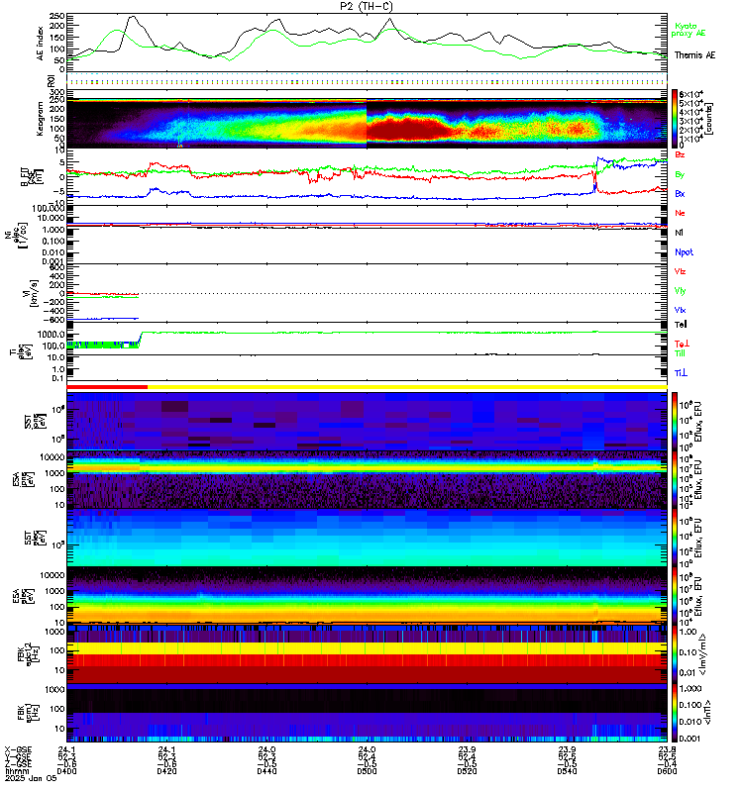Select the Viz velocity legend label

point(680,271)
